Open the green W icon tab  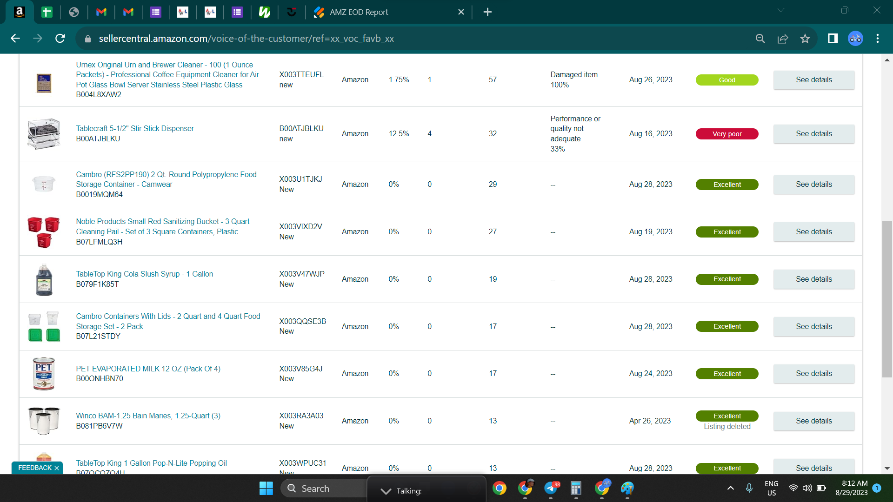(x=265, y=12)
